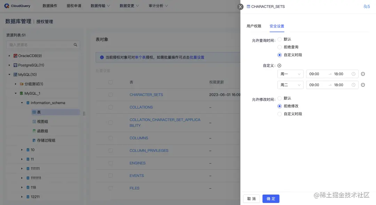The width and height of the screenshot is (376, 205).
Task: Open the 数据变更 dropdown menu
Action: tap(129, 6)
